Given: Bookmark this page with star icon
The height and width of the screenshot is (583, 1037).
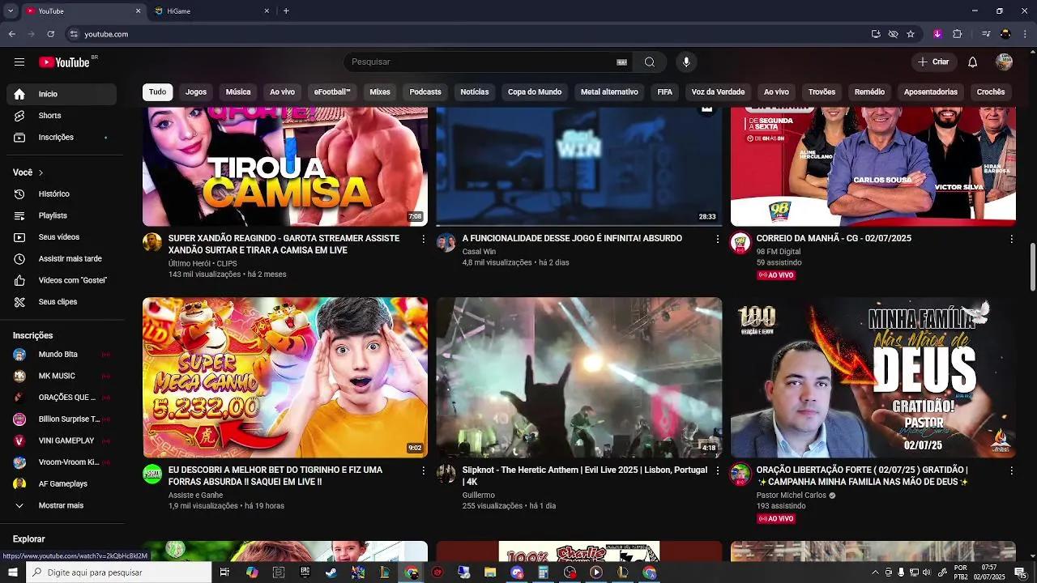Looking at the screenshot, I should pos(911,34).
